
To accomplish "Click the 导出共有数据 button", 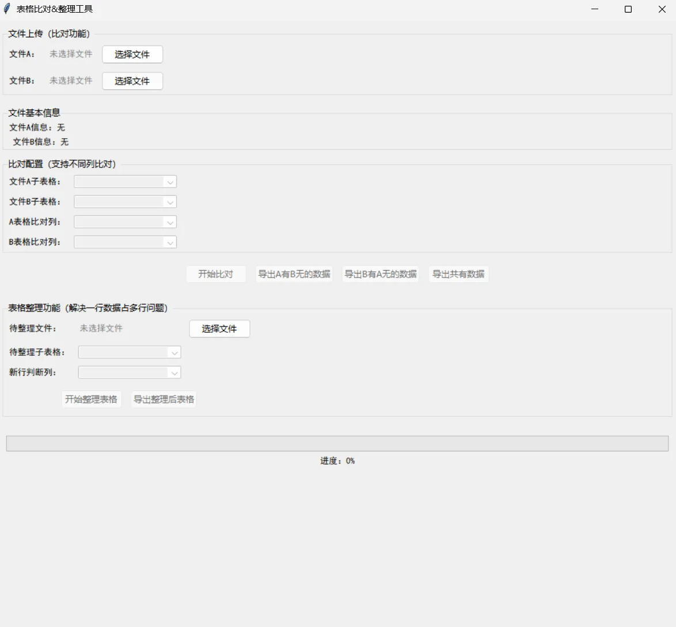I will [x=459, y=274].
